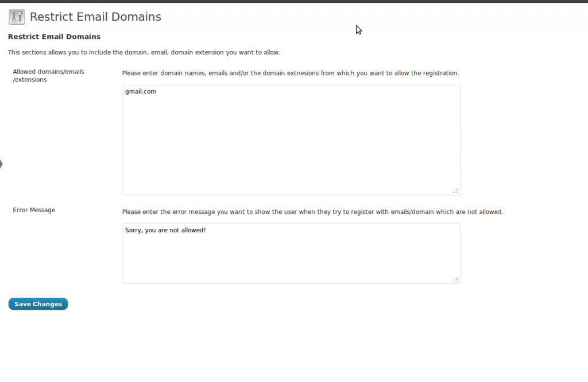Viewport: 588px width, 382px height.
Task: Click the black admin bar at the top
Action: coord(294,2)
